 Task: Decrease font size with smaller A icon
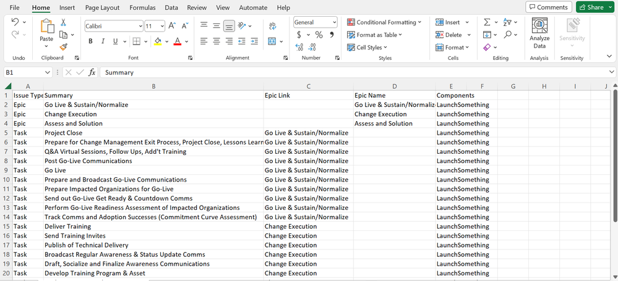point(185,26)
